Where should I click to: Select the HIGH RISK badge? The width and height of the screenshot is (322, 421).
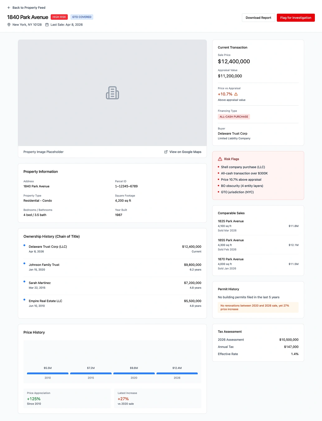[59, 17]
